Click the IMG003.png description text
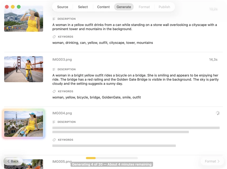227x169 pixels. [135, 80]
